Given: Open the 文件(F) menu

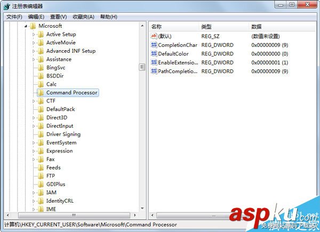Looking at the screenshot, I should pyautogui.click(x=14, y=17).
